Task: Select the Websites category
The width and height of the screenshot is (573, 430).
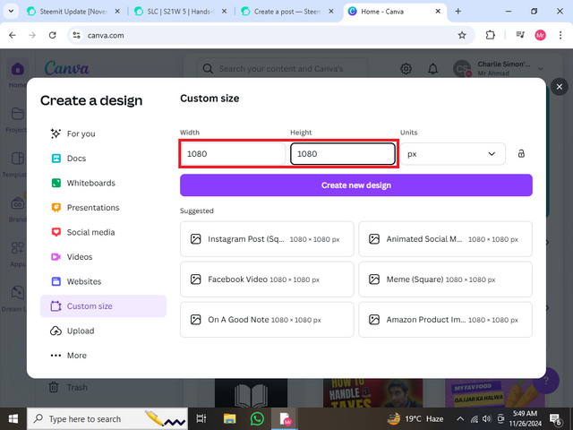Action: pos(104,281)
